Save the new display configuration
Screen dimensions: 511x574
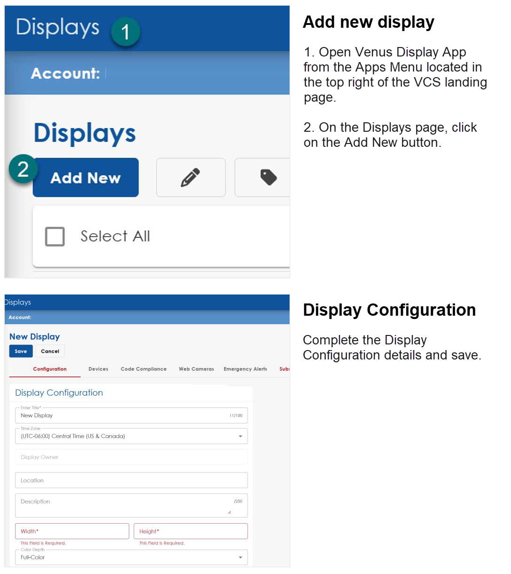pyautogui.click(x=21, y=351)
